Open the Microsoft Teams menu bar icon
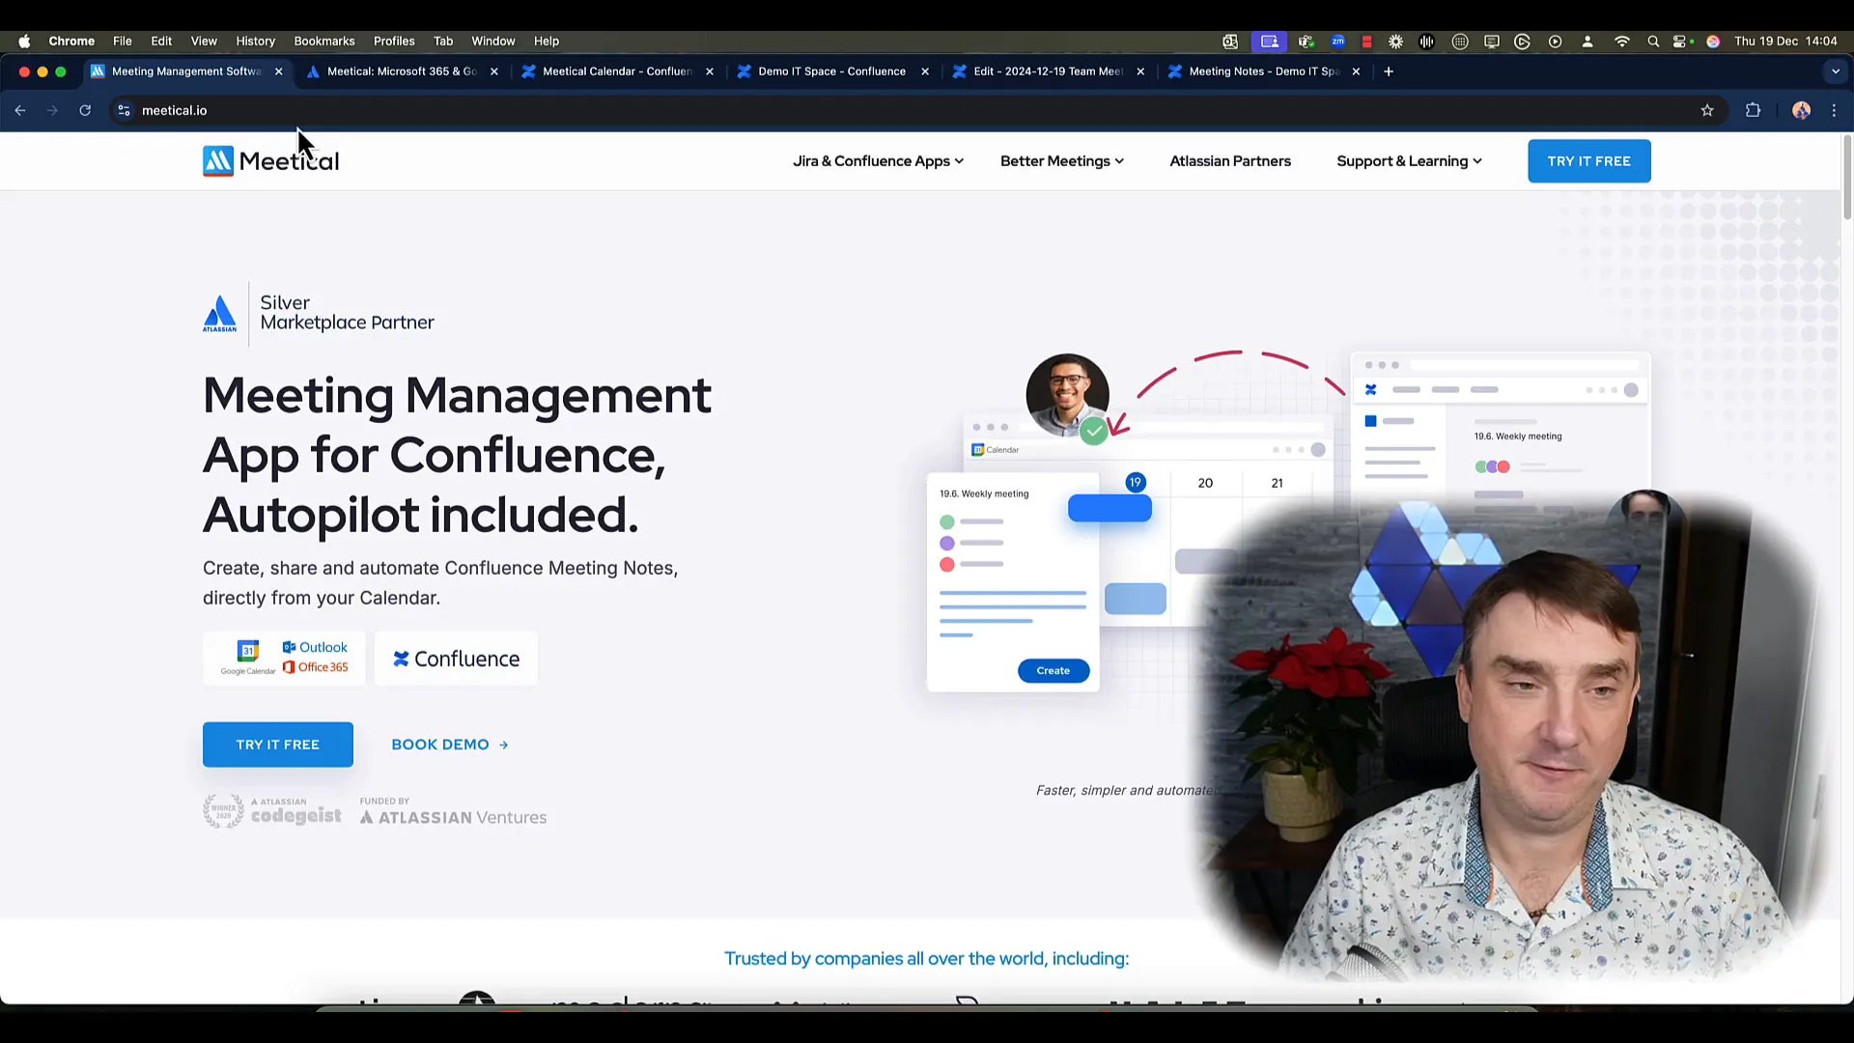The height and width of the screenshot is (1043, 1854). (x=1306, y=42)
